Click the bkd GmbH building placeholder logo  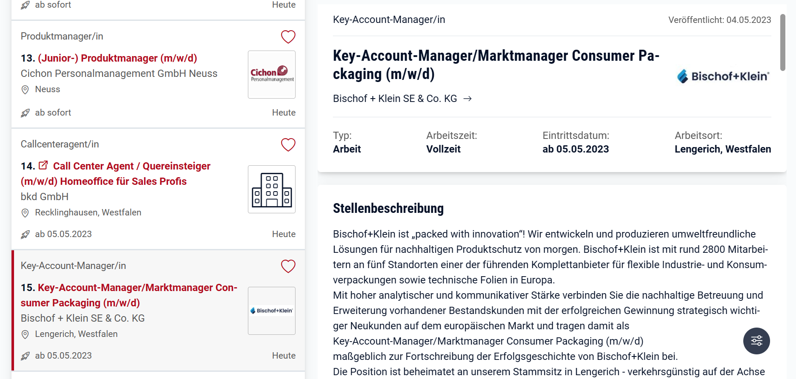[272, 189]
